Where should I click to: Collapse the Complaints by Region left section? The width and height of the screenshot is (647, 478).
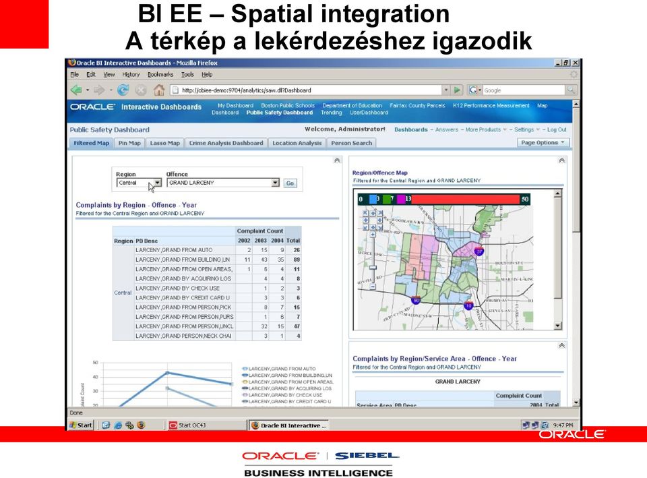[x=337, y=160]
